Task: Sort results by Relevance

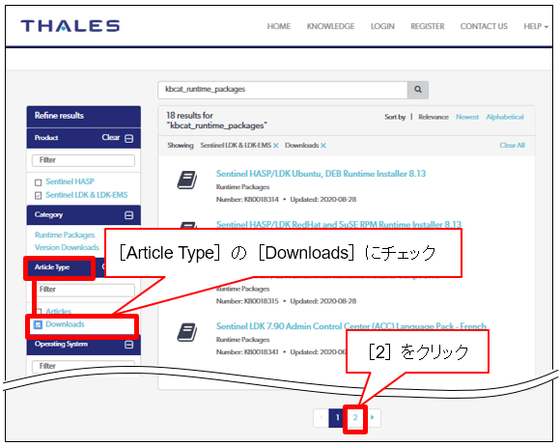Action: [x=434, y=117]
